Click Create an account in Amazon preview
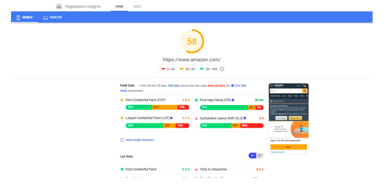This screenshot has height=194, width=385. 277,152
